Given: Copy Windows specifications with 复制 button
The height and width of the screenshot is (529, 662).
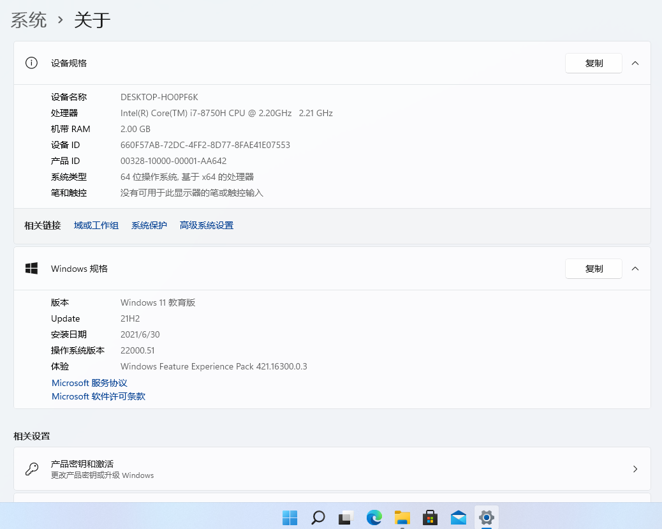Looking at the screenshot, I should (x=594, y=268).
